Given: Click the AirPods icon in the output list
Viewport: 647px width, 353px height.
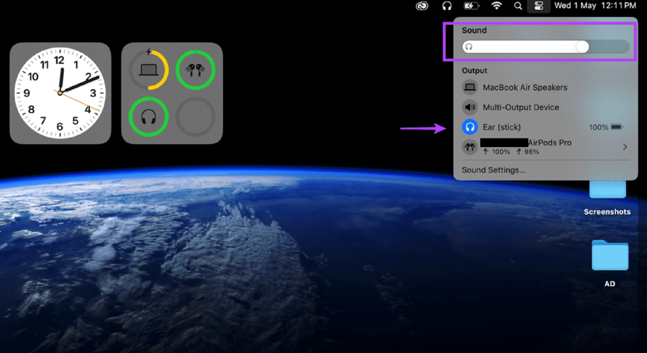Looking at the screenshot, I should tap(470, 147).
